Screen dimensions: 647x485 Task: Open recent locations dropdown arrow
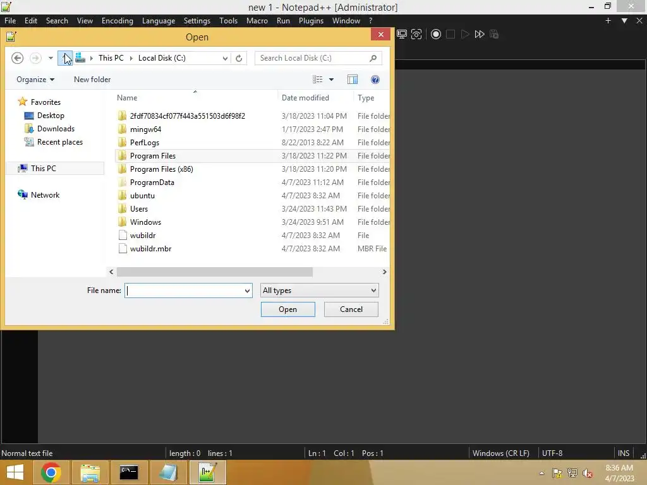51,58
